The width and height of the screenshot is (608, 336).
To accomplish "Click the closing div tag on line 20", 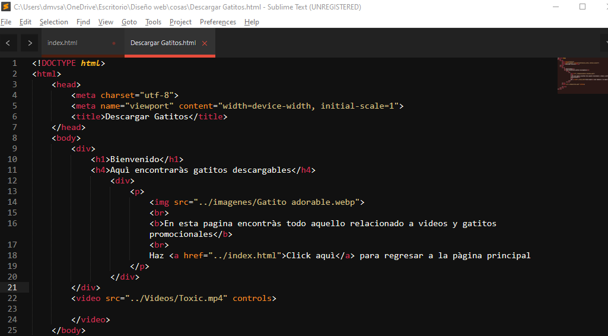I will [x=125, y=277].
